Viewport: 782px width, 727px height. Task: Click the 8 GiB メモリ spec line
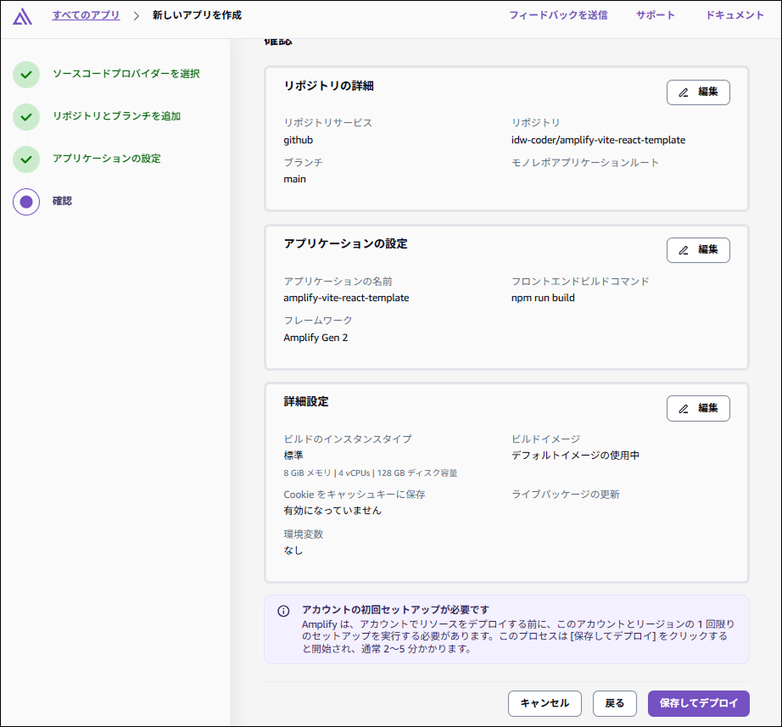[371, 473]
